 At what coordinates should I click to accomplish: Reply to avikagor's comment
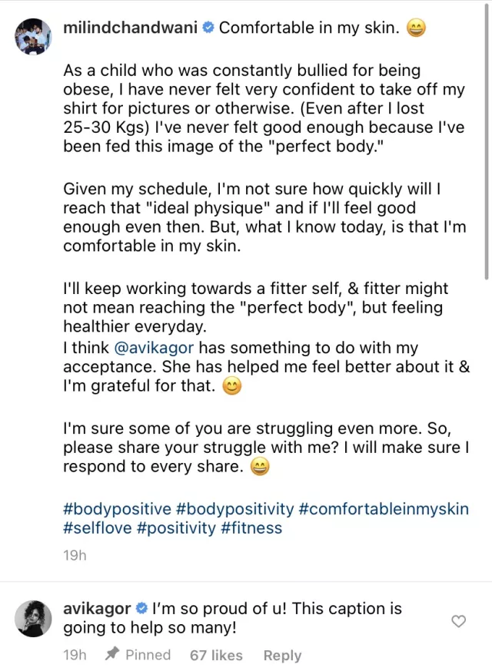coord(282,655)
